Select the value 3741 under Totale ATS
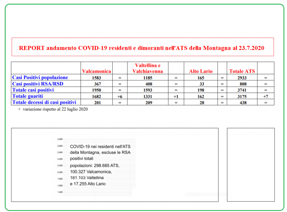 point(242,90)
